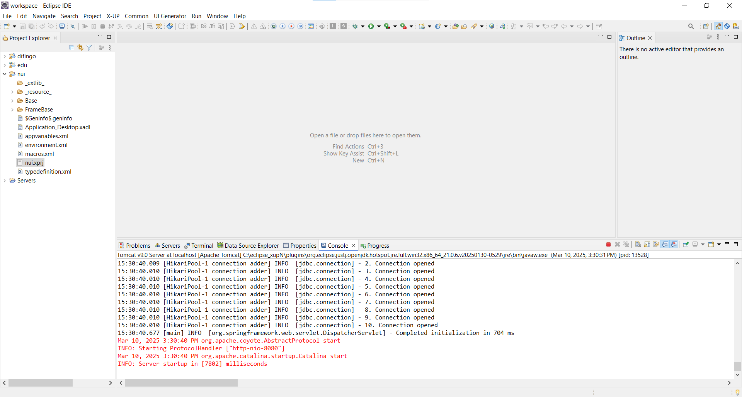Click the Console horizontal scrollbar thumb
Screen dimensions: 742x397
click(x=181, y=383)
